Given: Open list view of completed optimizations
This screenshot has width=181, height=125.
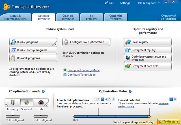Looking at the screenshot, I should [x=113, y=99].
